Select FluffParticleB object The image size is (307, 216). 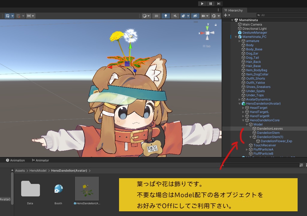pos(263,154)
